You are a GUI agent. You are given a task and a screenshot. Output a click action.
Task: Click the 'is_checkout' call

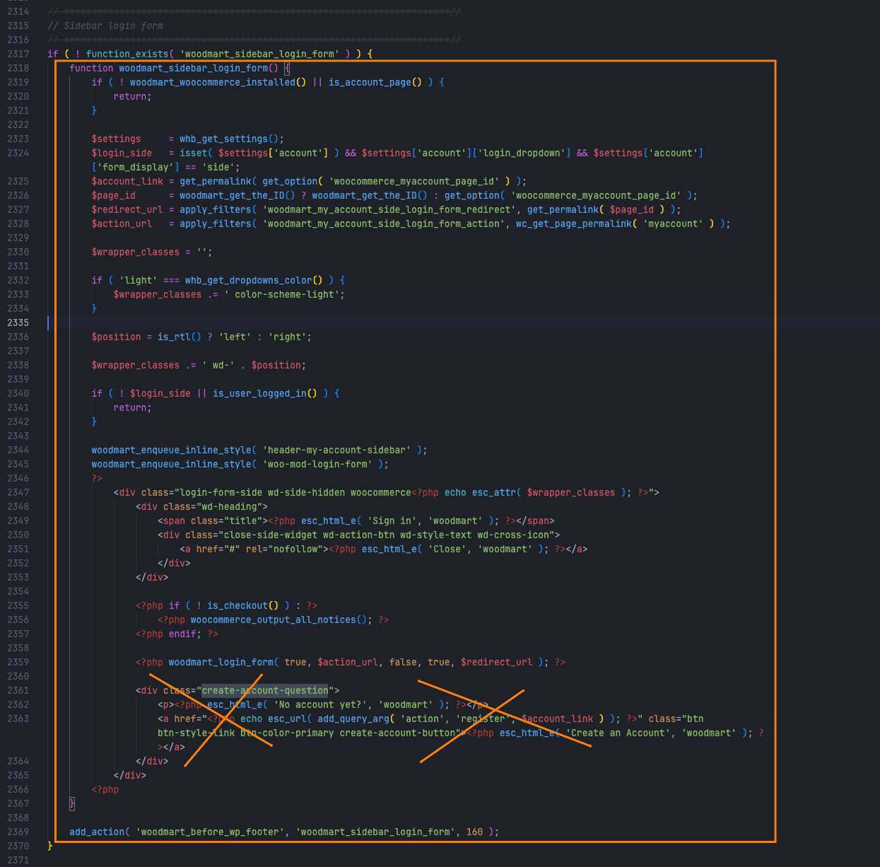(x=237, y=605)
